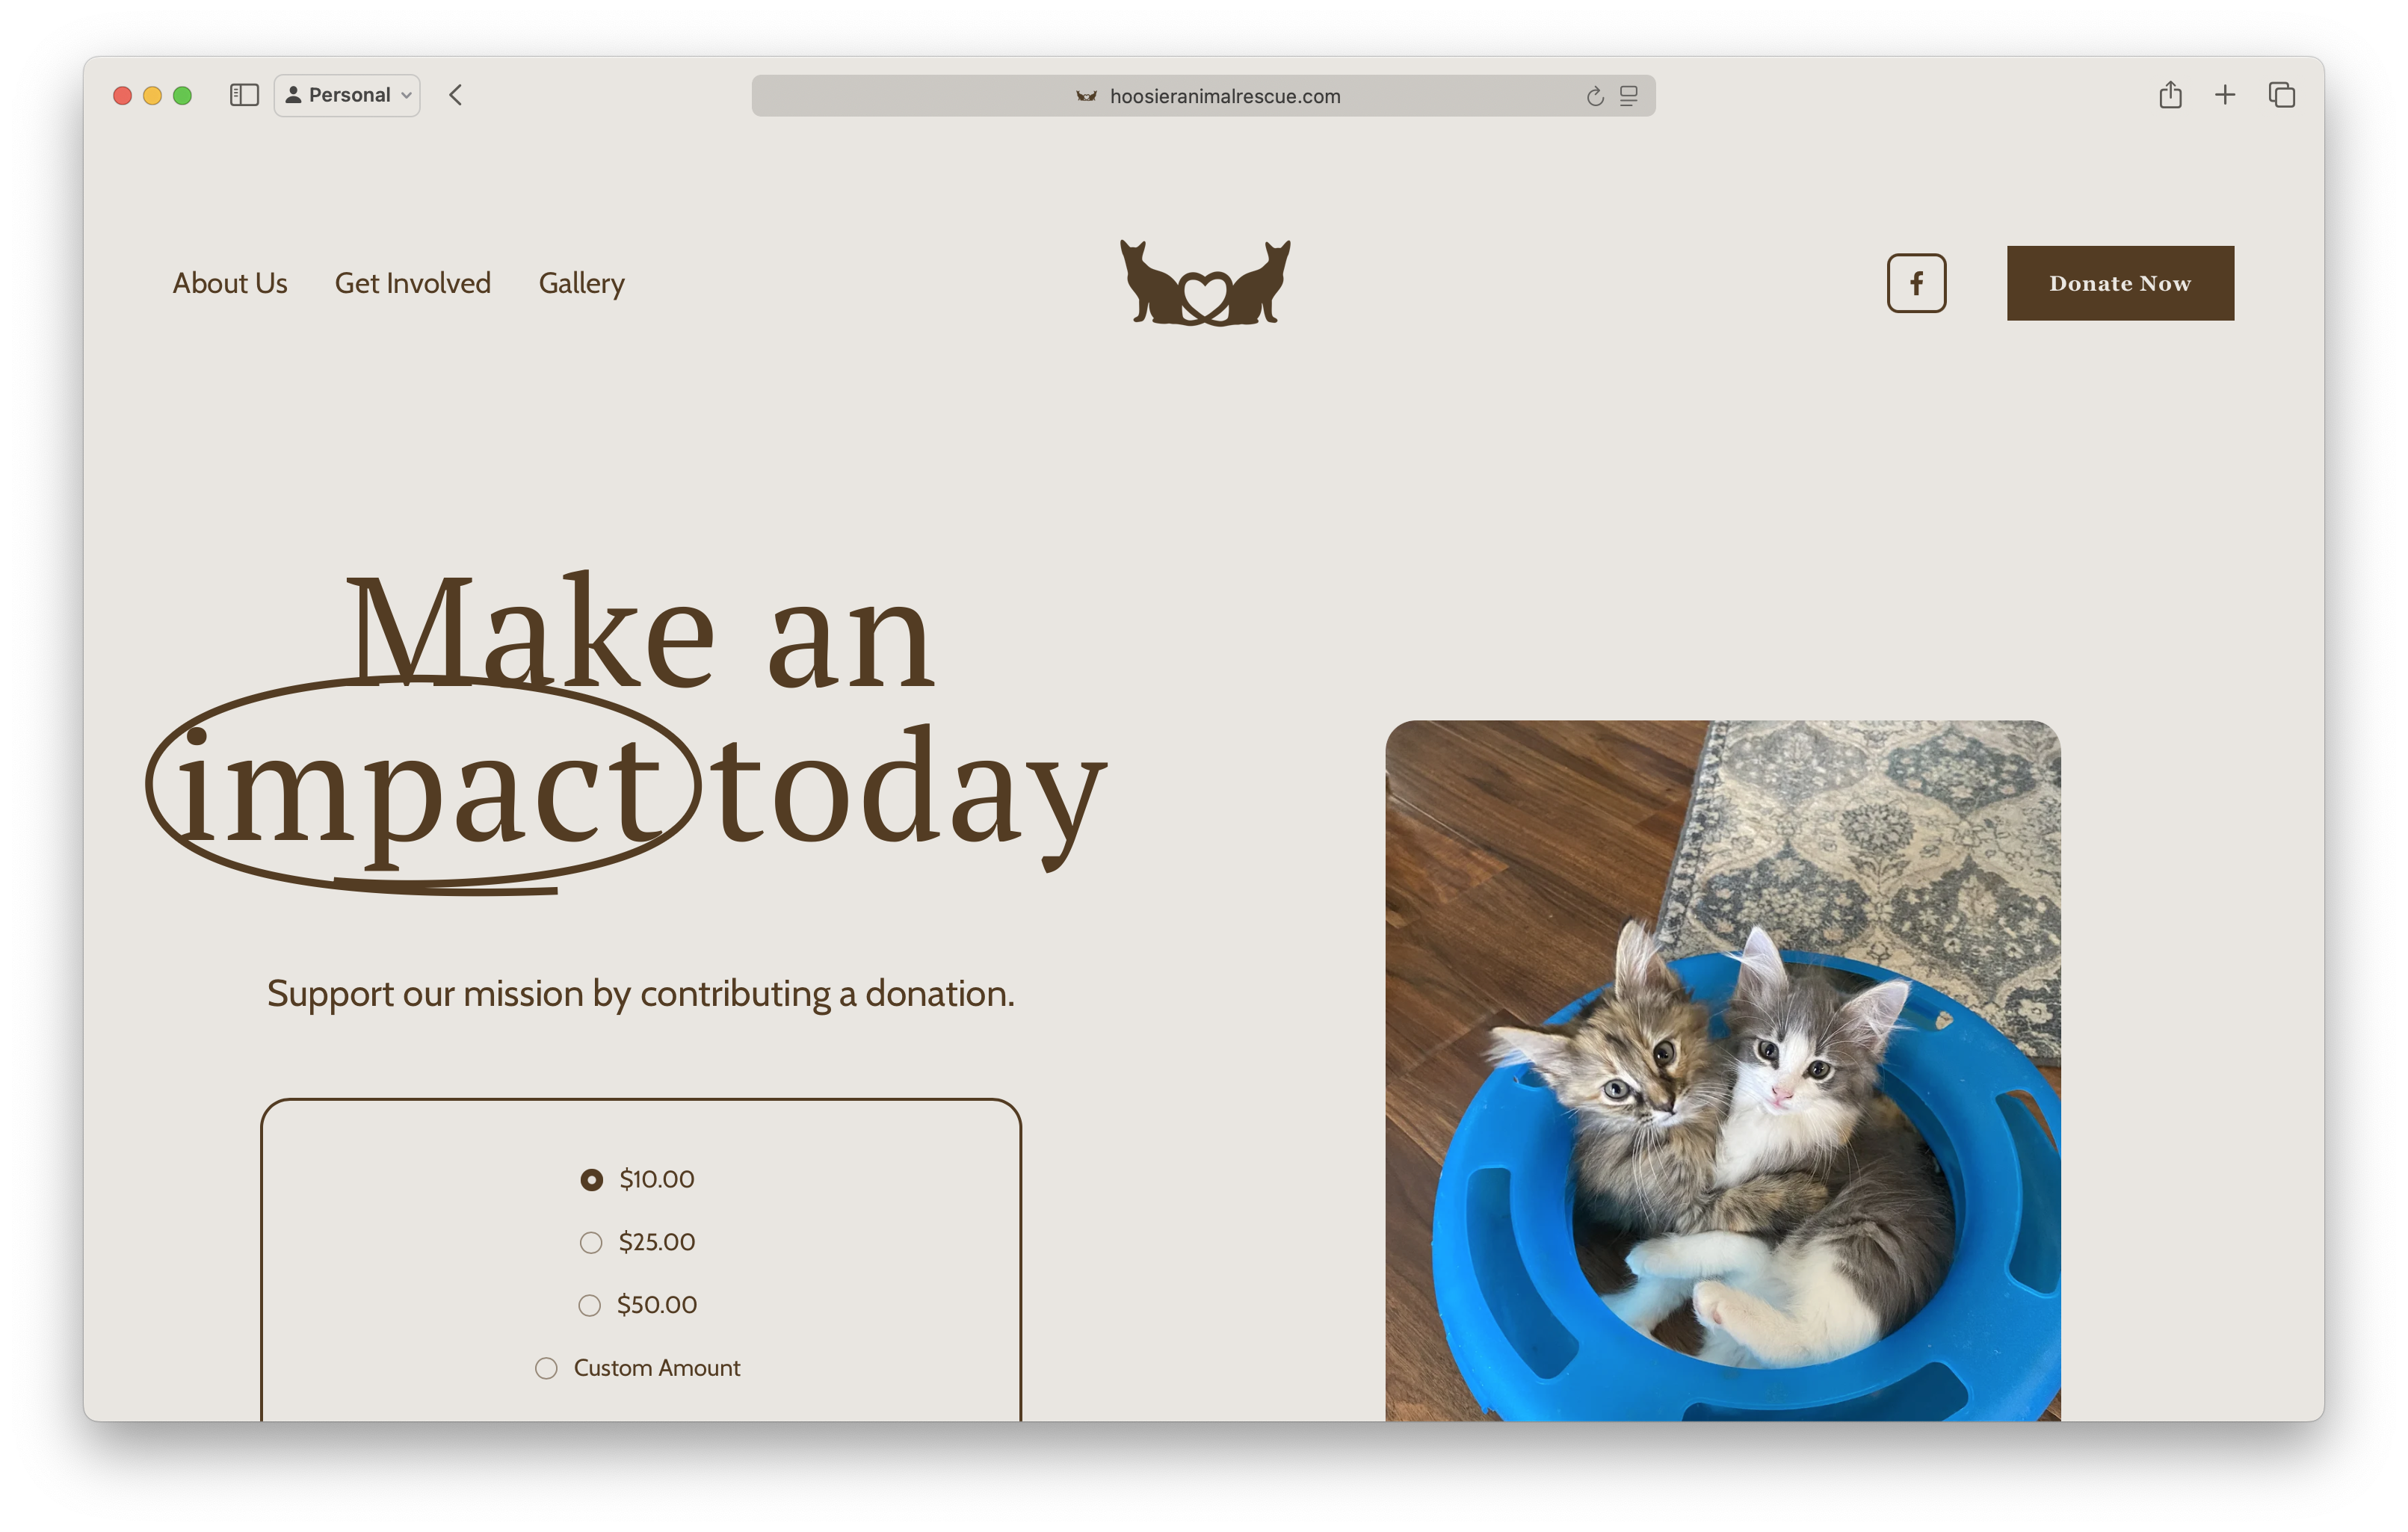Toggle the Safari sidebar icon
Image resolution: width=2408 pixels, height=1532 pixels.
point(244,95)
